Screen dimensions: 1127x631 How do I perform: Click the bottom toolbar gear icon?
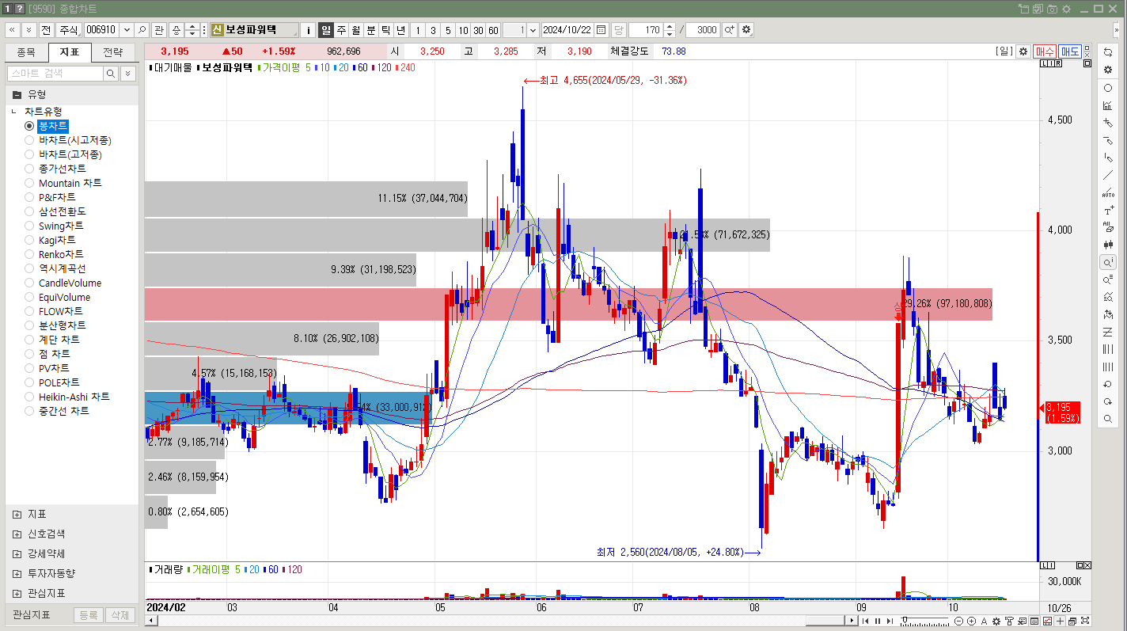(x=996, y=621)
